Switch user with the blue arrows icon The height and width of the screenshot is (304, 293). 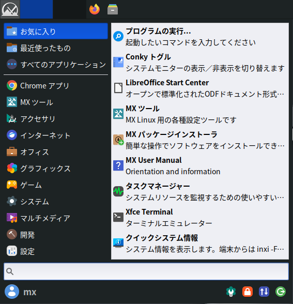[264, 292]
